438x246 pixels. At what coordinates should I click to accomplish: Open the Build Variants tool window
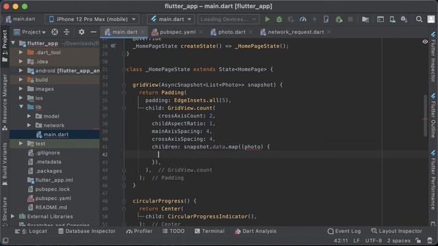pyautogui.click(x=5, y=165)
